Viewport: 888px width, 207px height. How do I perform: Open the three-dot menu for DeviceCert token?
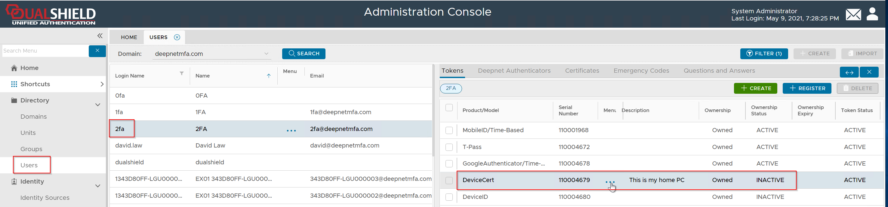(610, 181)
